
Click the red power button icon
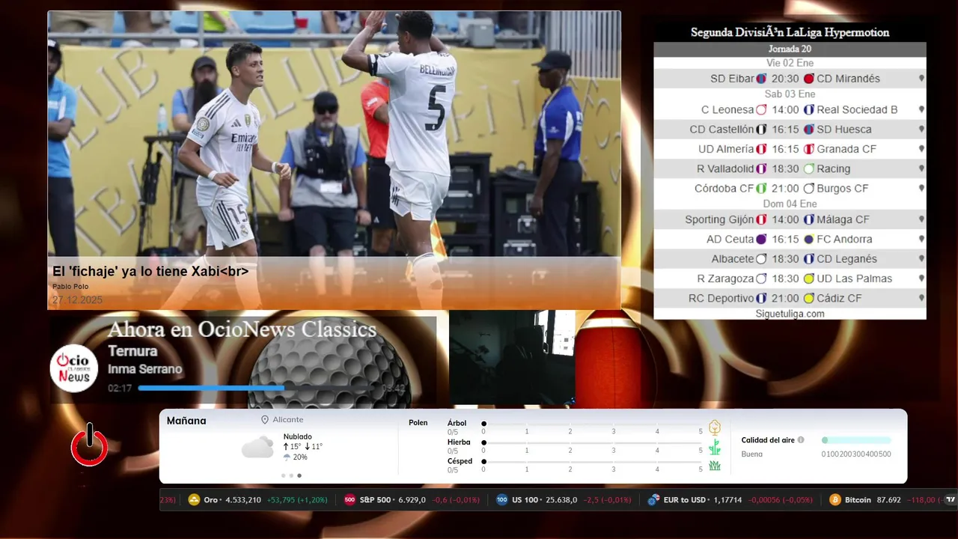(89, 445)
